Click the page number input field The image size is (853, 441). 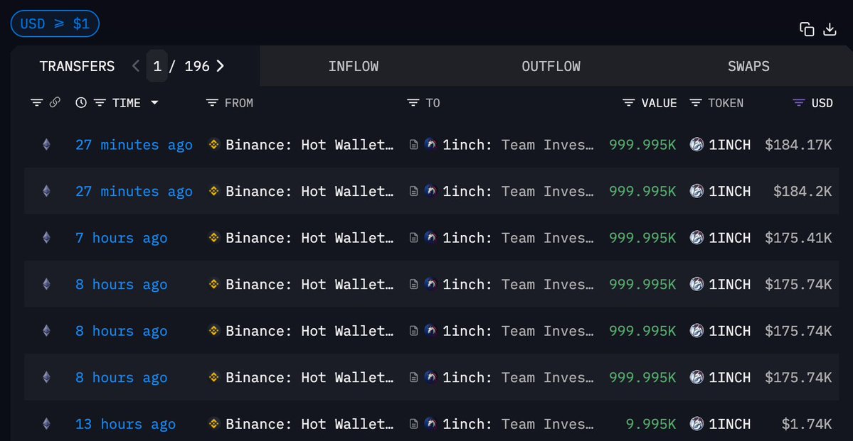[x=157, y=66]
